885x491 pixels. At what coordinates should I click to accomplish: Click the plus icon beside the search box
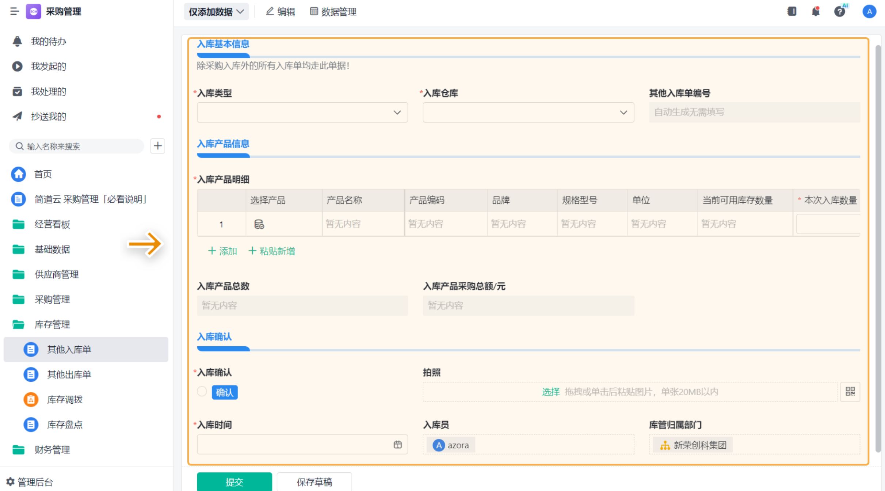coord(158,146)
